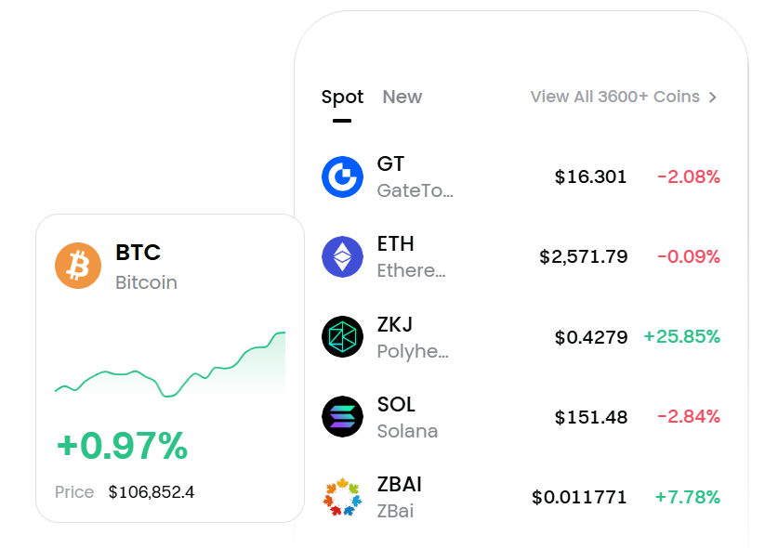Viewport: 765px width, 548px height.
Task: Click the Solana SOL coin icon
Action: coord(343,416)
